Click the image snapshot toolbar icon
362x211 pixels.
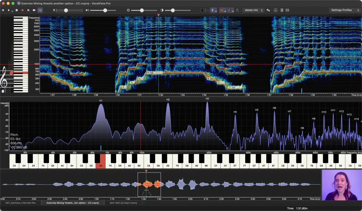coord(287,10)
